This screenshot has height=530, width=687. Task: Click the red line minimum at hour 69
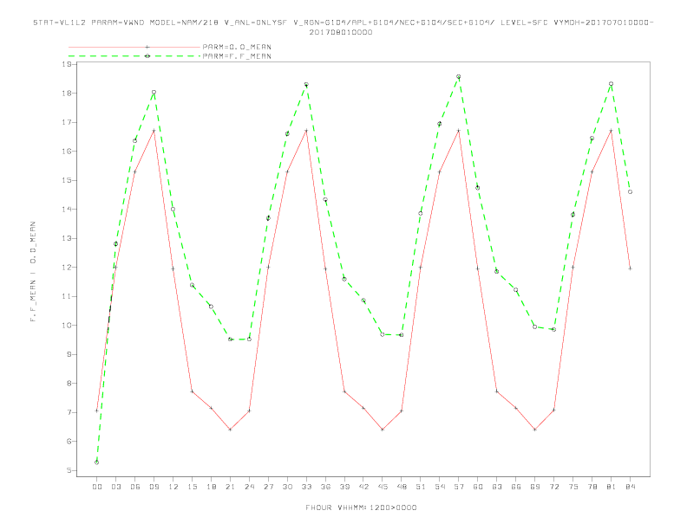coord(535,430)
